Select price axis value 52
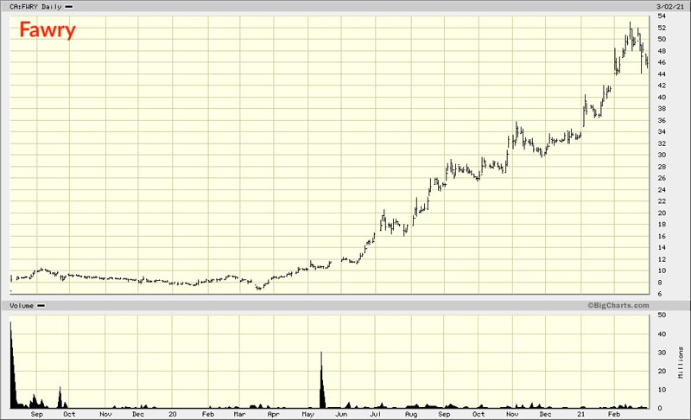This screenshot has width=691, height=420. coord(662,28)
